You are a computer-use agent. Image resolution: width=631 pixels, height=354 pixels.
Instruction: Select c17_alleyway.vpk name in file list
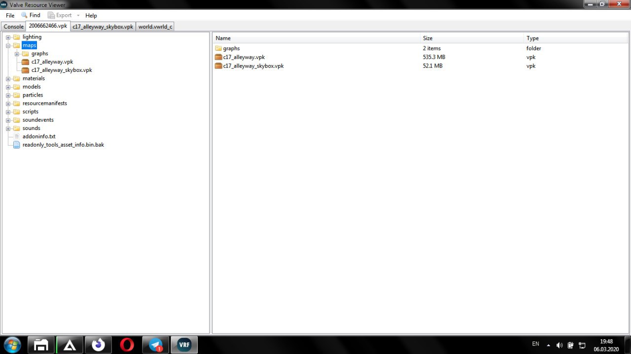point(244,57)
